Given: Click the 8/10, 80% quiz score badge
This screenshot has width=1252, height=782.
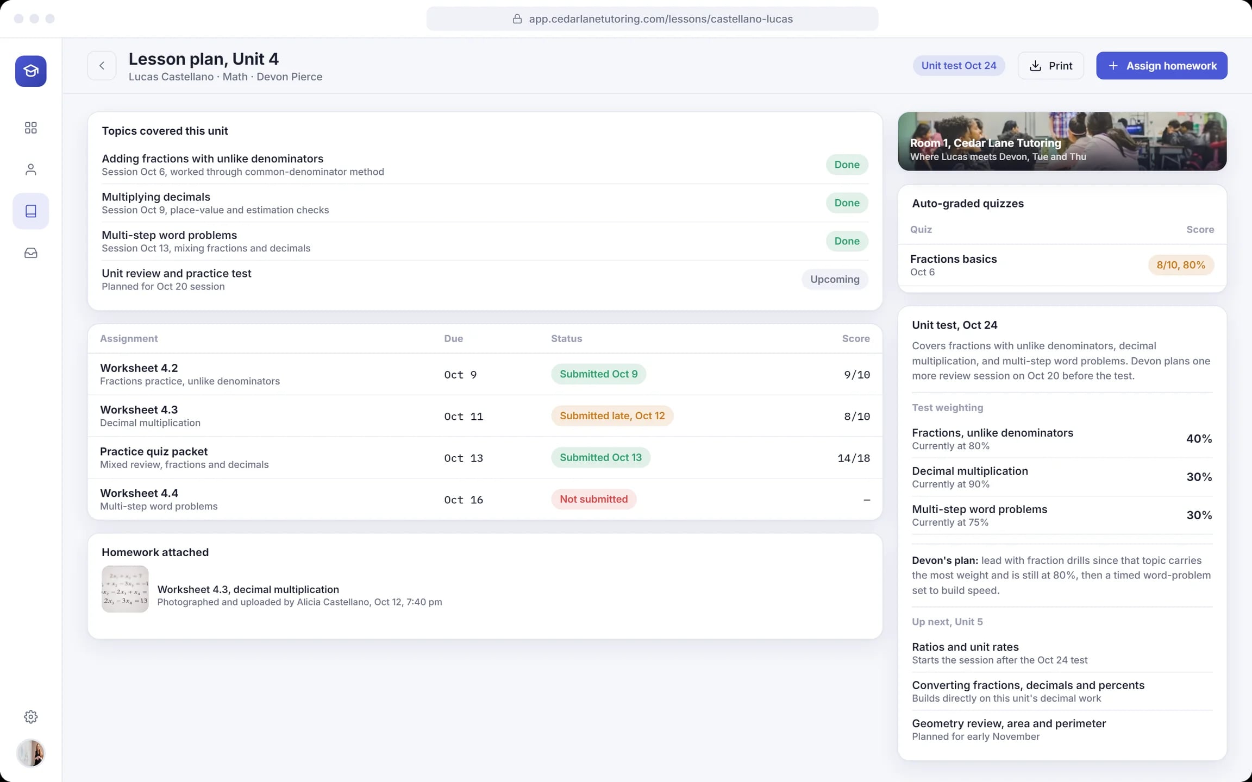Looking at the screenshot, I should point(1181,265).
